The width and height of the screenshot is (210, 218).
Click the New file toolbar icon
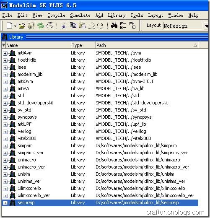10,26
